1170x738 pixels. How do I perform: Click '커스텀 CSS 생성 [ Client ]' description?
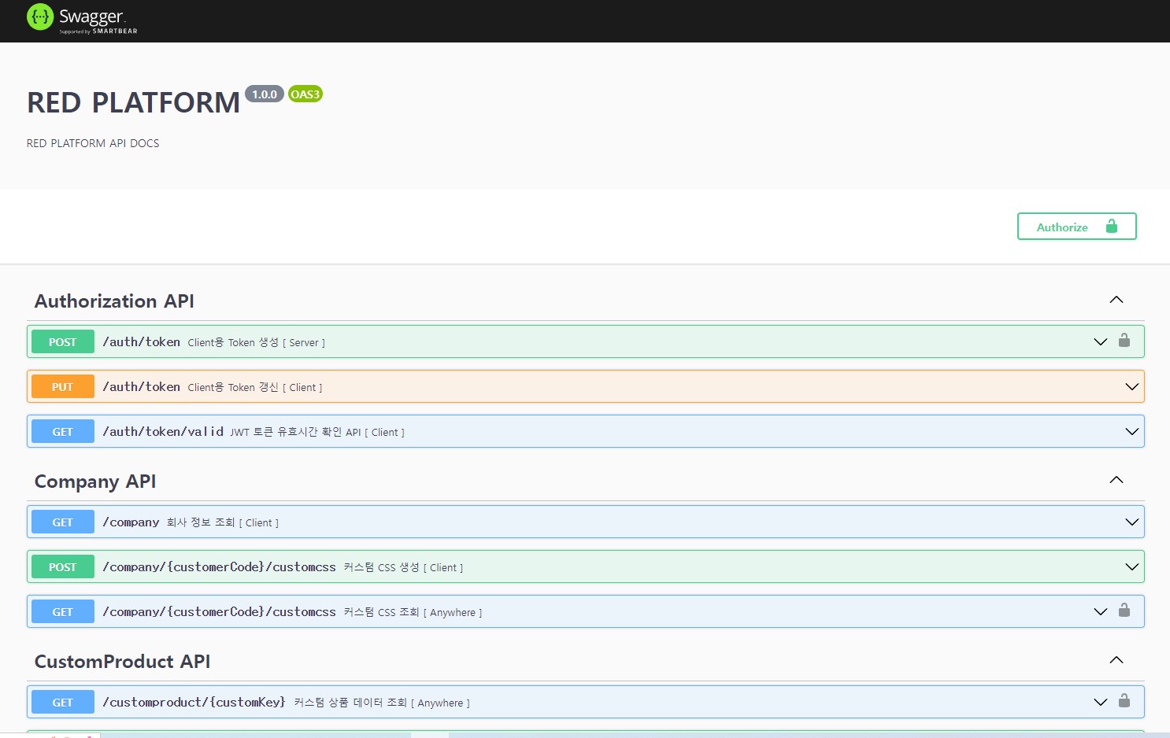coord(403,567)
